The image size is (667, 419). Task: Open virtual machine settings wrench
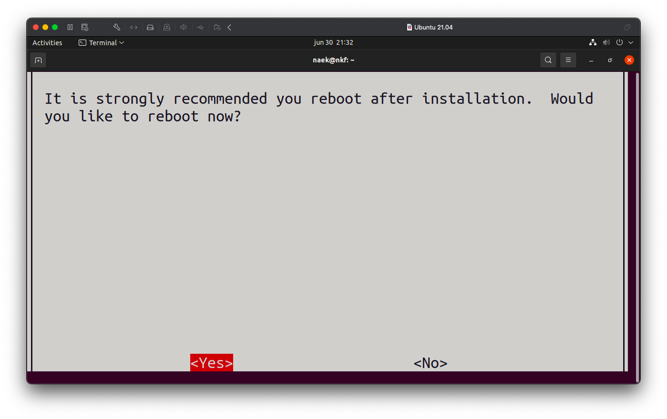click(117, 27)
